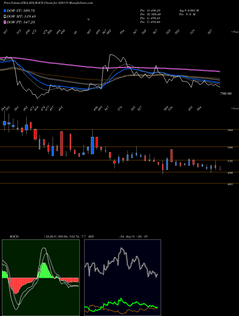Click the white price line peak in EMA chart

point(110,55)
